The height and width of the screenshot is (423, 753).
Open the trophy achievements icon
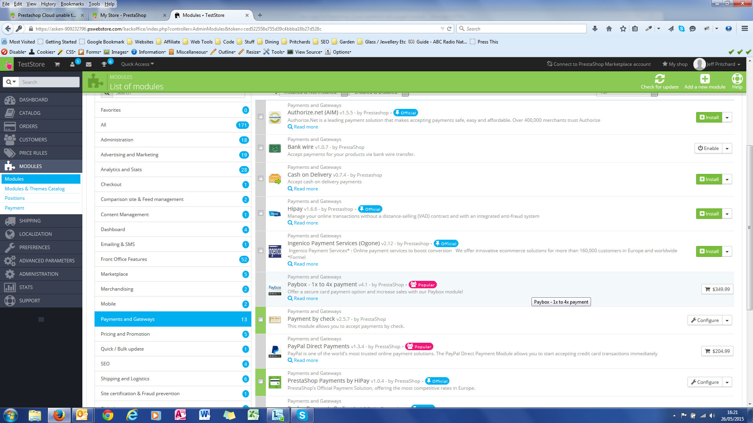pyautogui.click(x=104, y=64)
